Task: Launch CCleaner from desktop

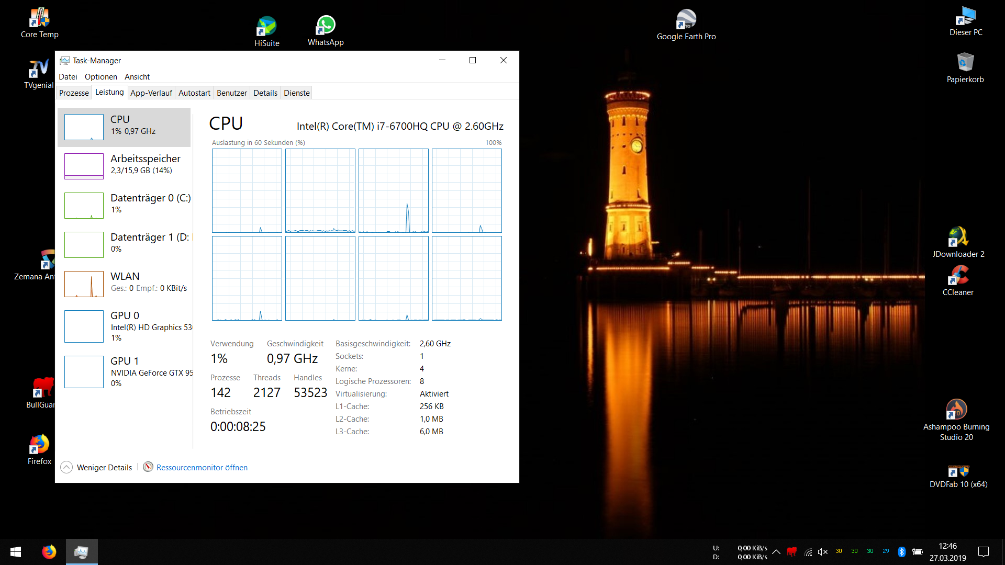Action: (958, 281)
